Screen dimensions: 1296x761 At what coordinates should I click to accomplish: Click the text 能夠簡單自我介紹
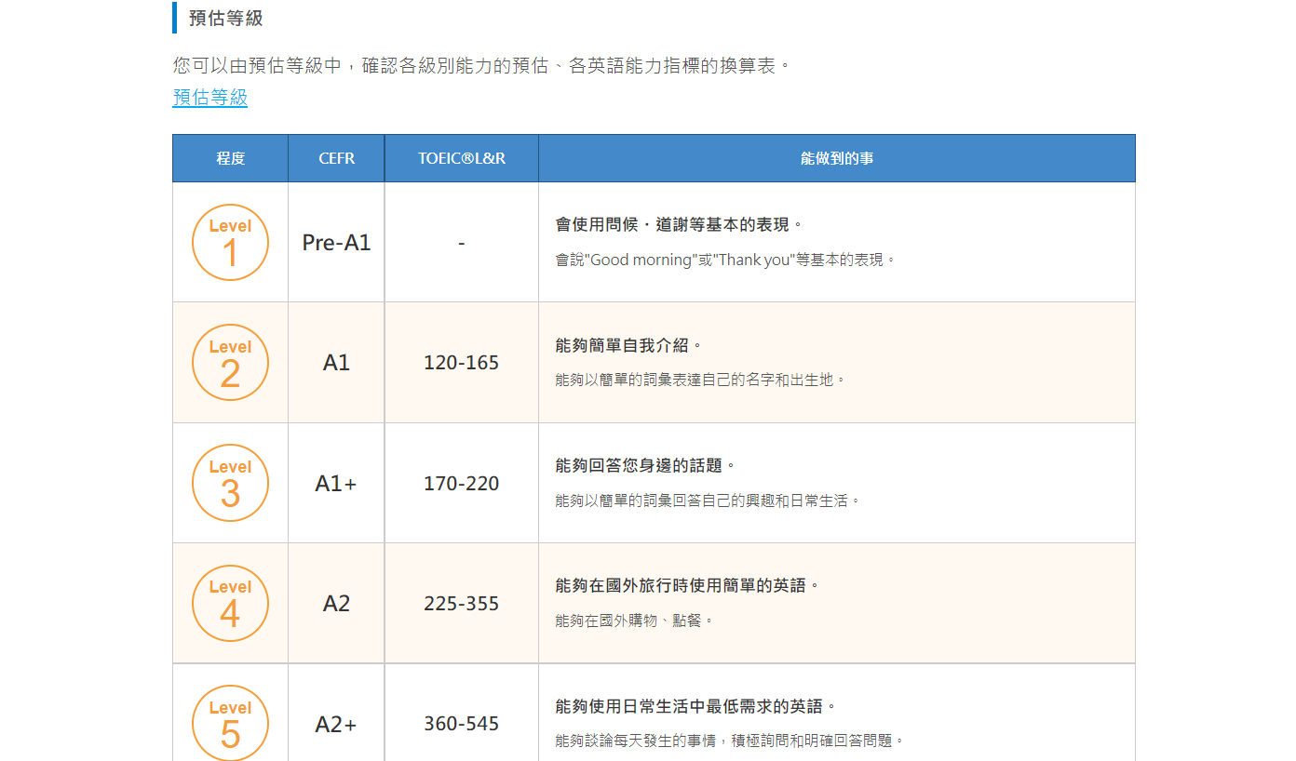tap(628, 345)
